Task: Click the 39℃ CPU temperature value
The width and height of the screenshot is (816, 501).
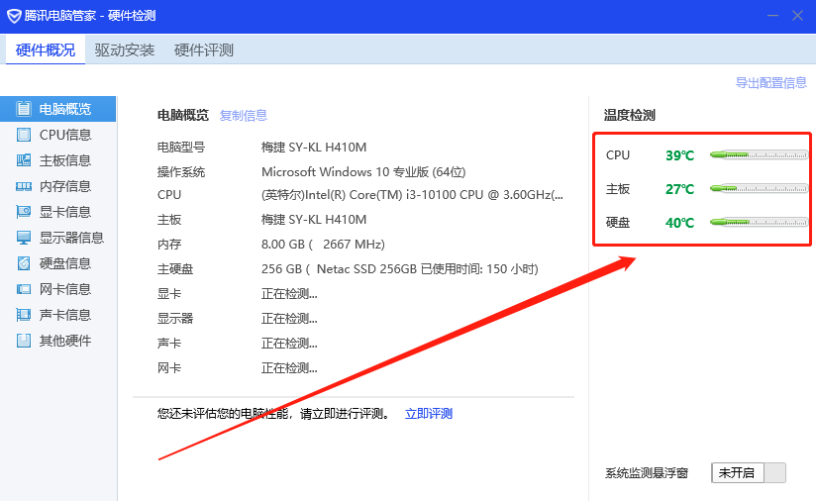Action: point(679,155)
